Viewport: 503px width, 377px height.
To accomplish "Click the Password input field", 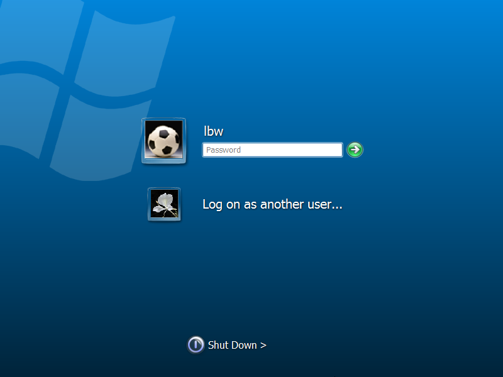I will coord(272,150).
